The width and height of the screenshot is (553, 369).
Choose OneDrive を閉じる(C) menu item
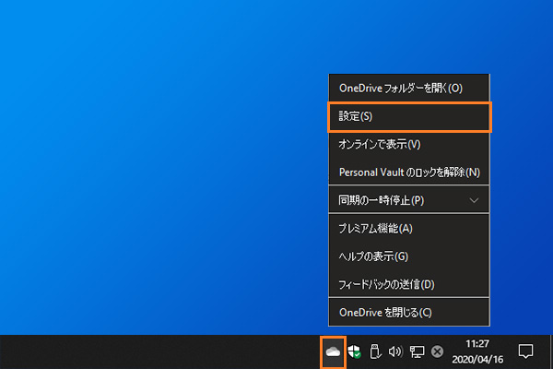(x=409, y=313)
